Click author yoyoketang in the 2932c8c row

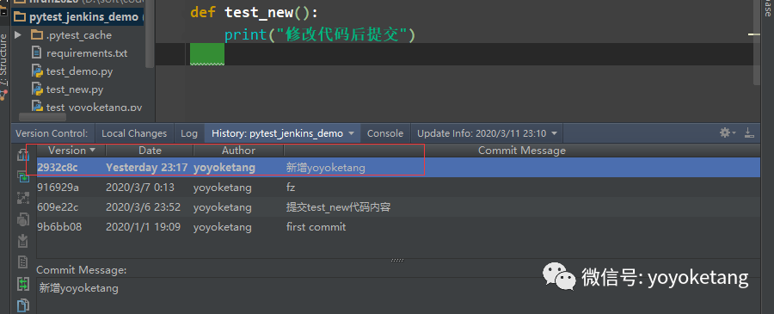point(224,168)
